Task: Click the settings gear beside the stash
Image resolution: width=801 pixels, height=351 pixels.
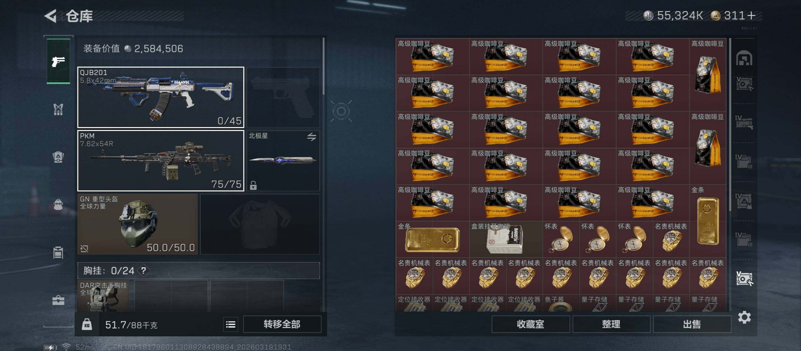Action: point(744,317)
